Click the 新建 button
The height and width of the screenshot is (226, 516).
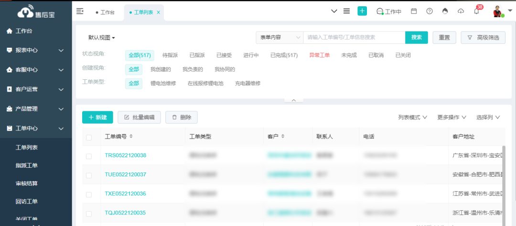[97, 118]
